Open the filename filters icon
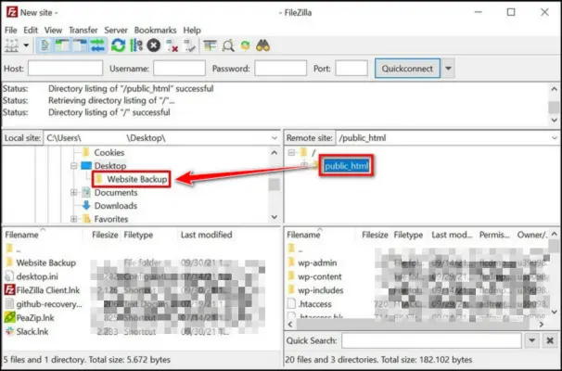This screenshot has width=562, height=371. click(x=211, y=45)
